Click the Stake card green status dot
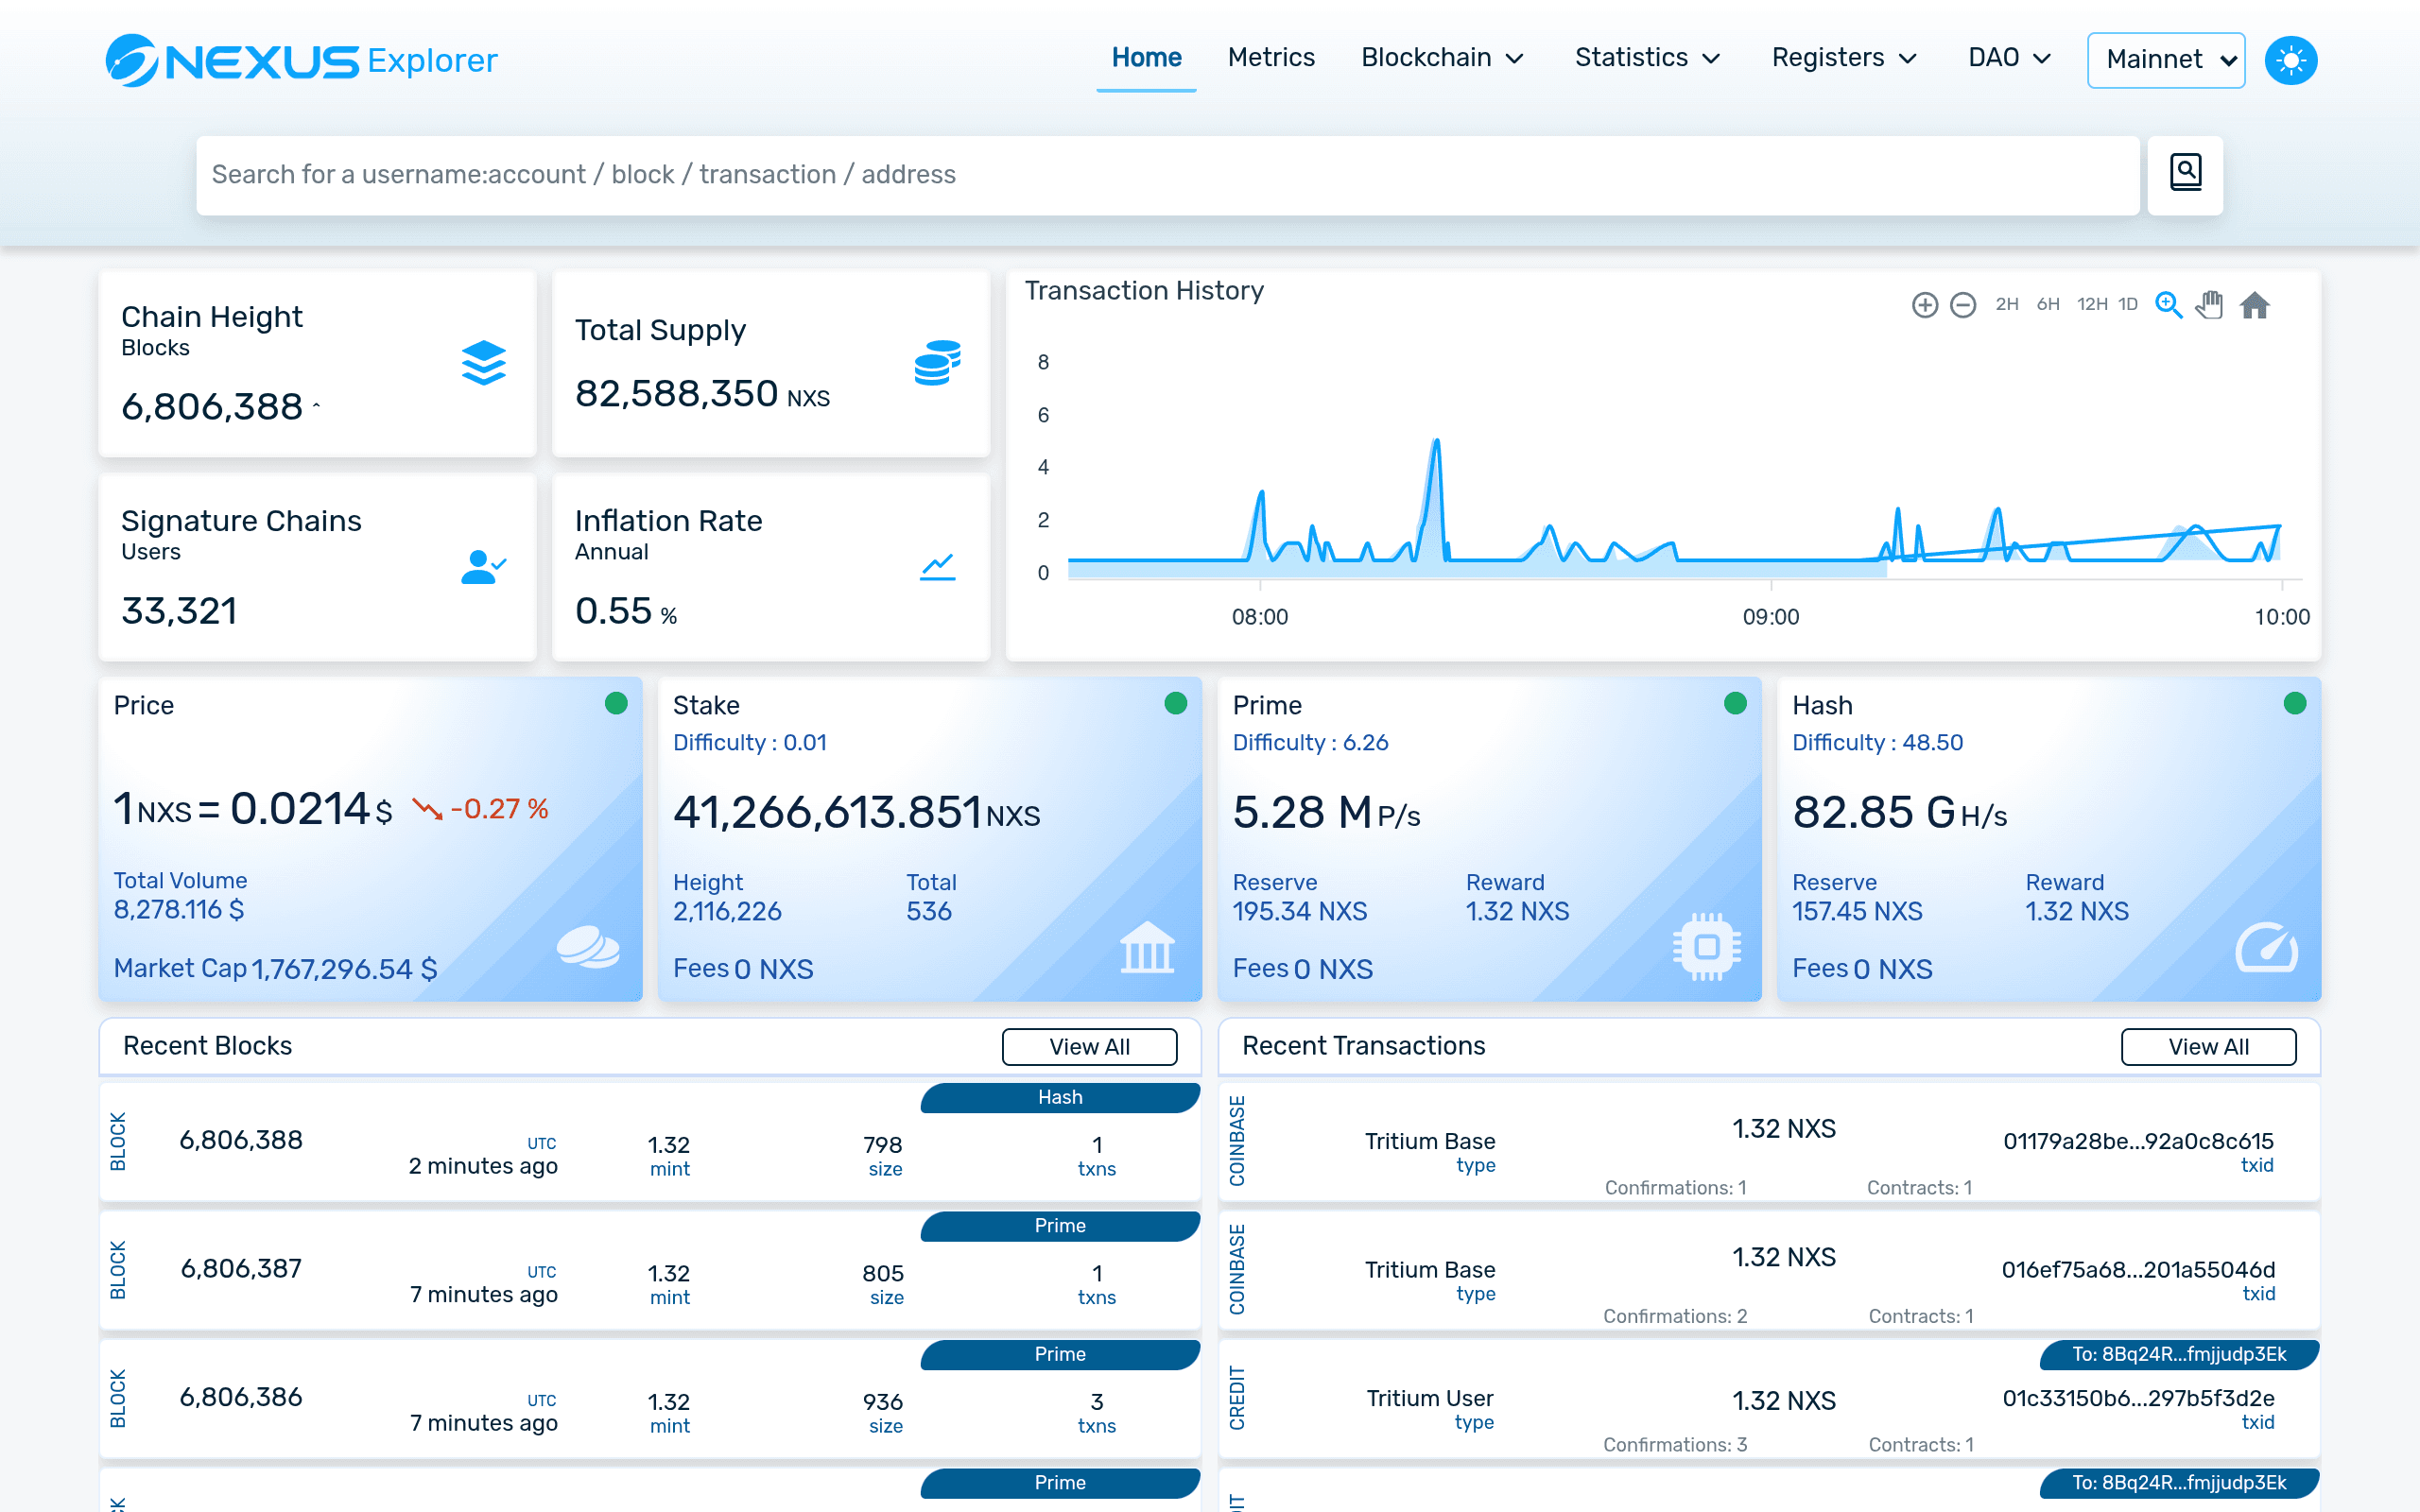2420x1512 pixels. pos(1176,703)
